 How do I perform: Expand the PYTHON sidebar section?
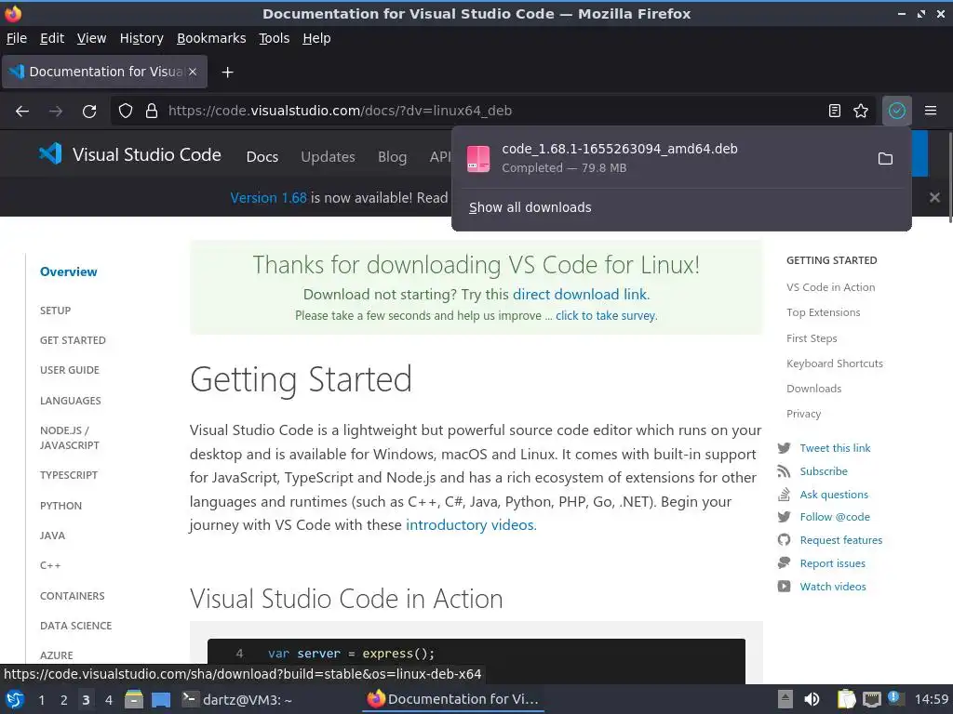point(60,506)
